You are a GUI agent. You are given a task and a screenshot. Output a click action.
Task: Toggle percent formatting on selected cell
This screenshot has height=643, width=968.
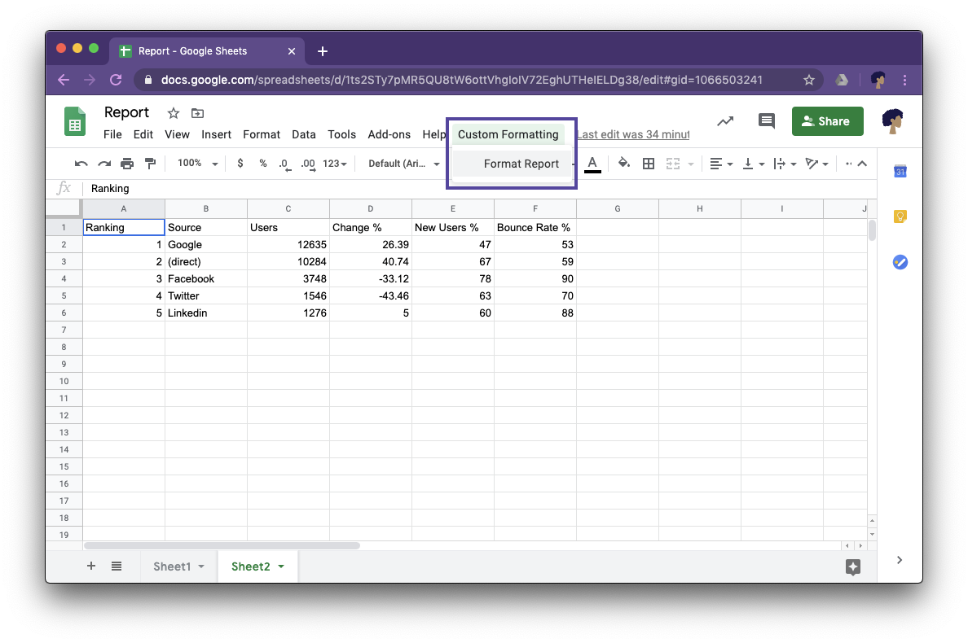pos(262,163)
